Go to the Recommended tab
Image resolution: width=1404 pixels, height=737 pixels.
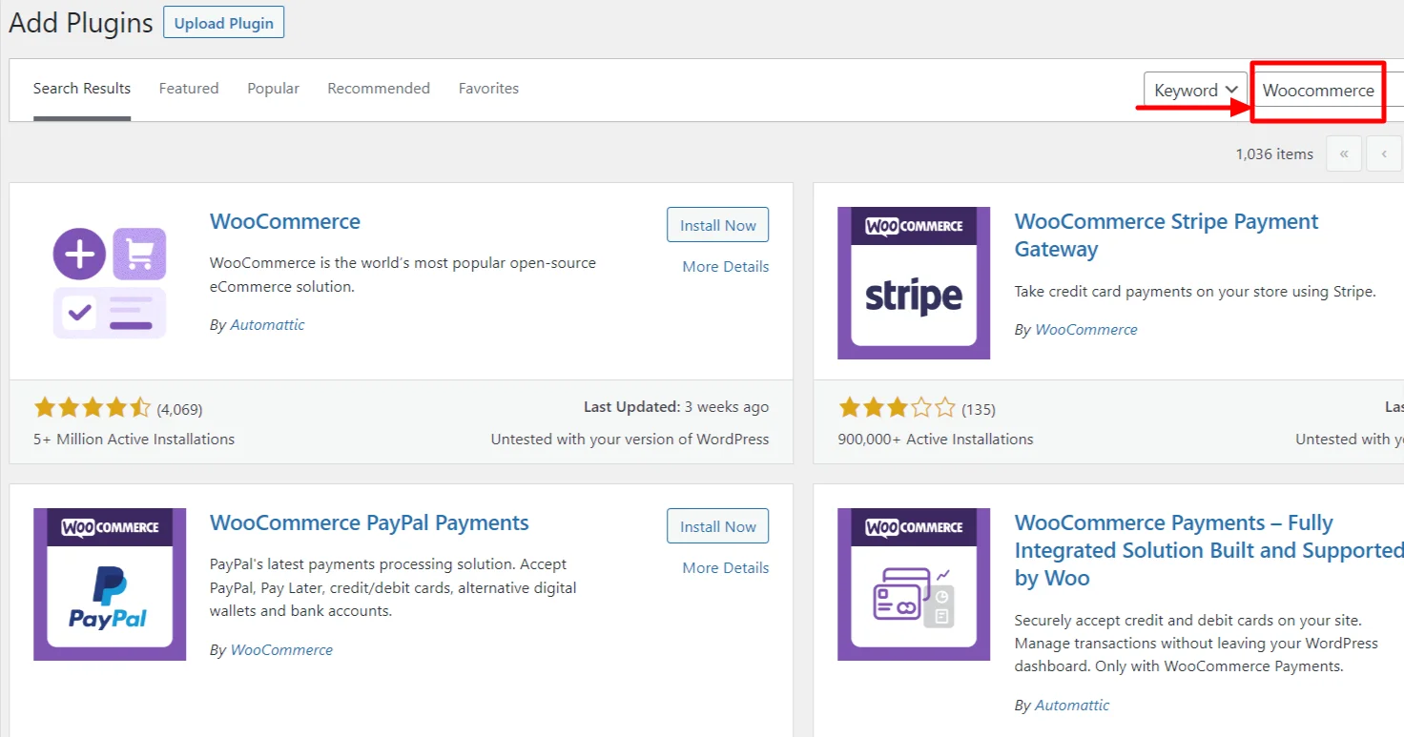379,89
